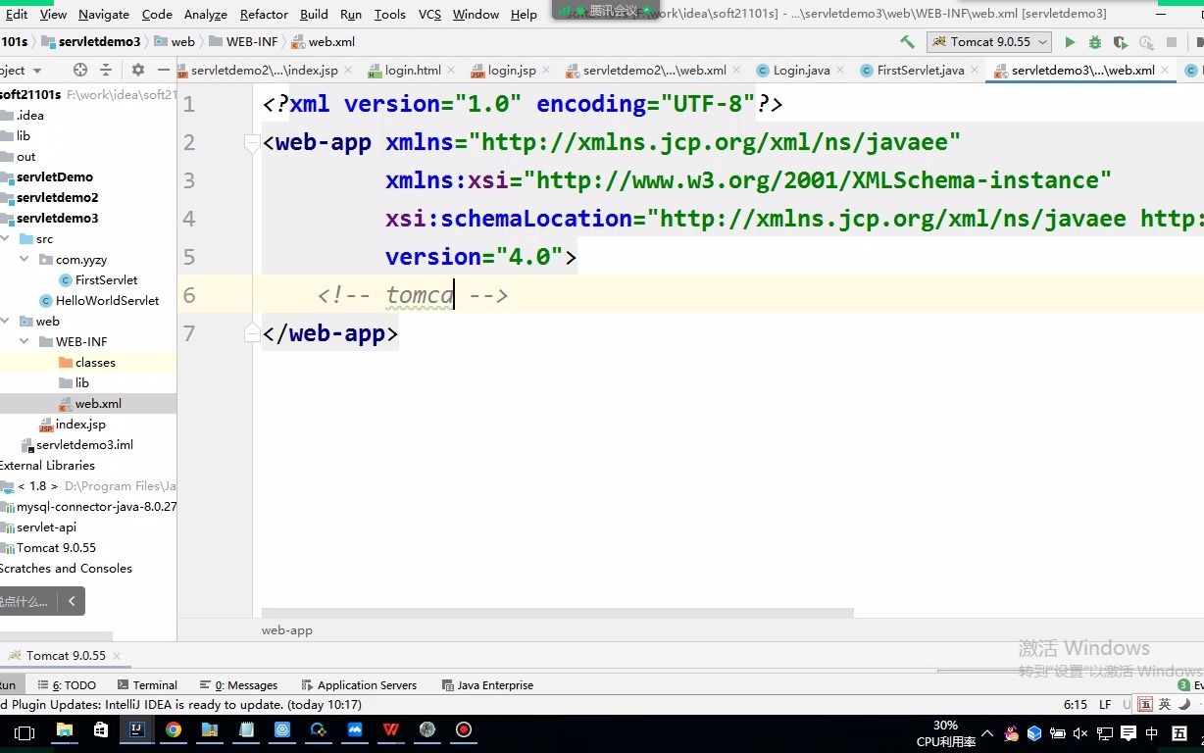
Task: Open the Code menu
Action: 157,15
